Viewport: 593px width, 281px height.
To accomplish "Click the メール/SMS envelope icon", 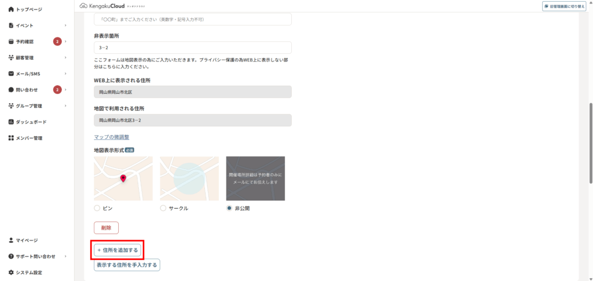I will coord(11,74).
